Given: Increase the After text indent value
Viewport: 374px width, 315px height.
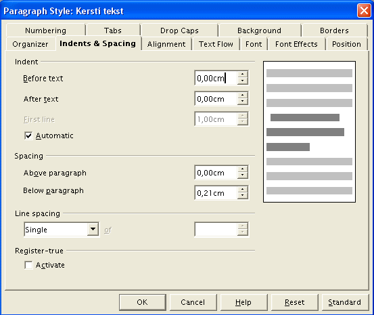Looking at the screenshot, I should tap(242, 95).
